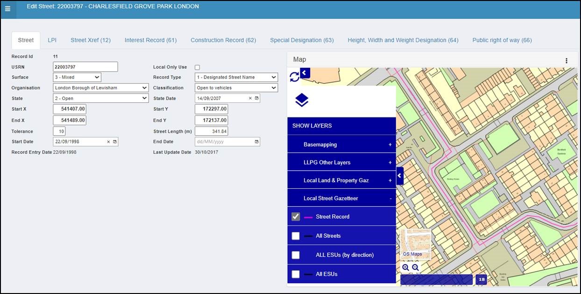
Task: Switch to the LPI tab
Action: tap(52, 40)
